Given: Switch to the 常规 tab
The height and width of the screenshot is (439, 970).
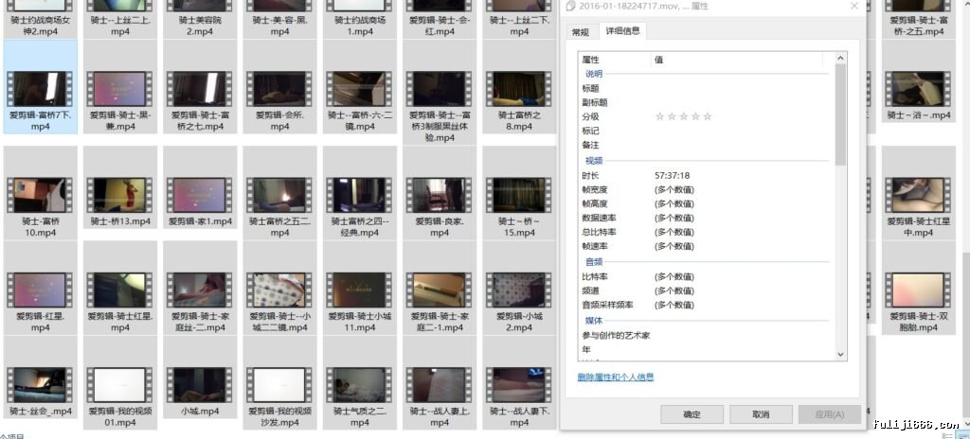Looking at the screenshot, I should [x=581, y=32].
